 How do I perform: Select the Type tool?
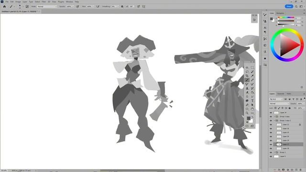tap(252, 101)
